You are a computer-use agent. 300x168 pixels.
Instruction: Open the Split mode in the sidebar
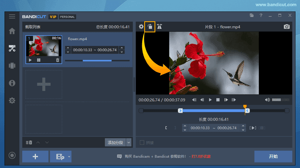tap(12, 66)
